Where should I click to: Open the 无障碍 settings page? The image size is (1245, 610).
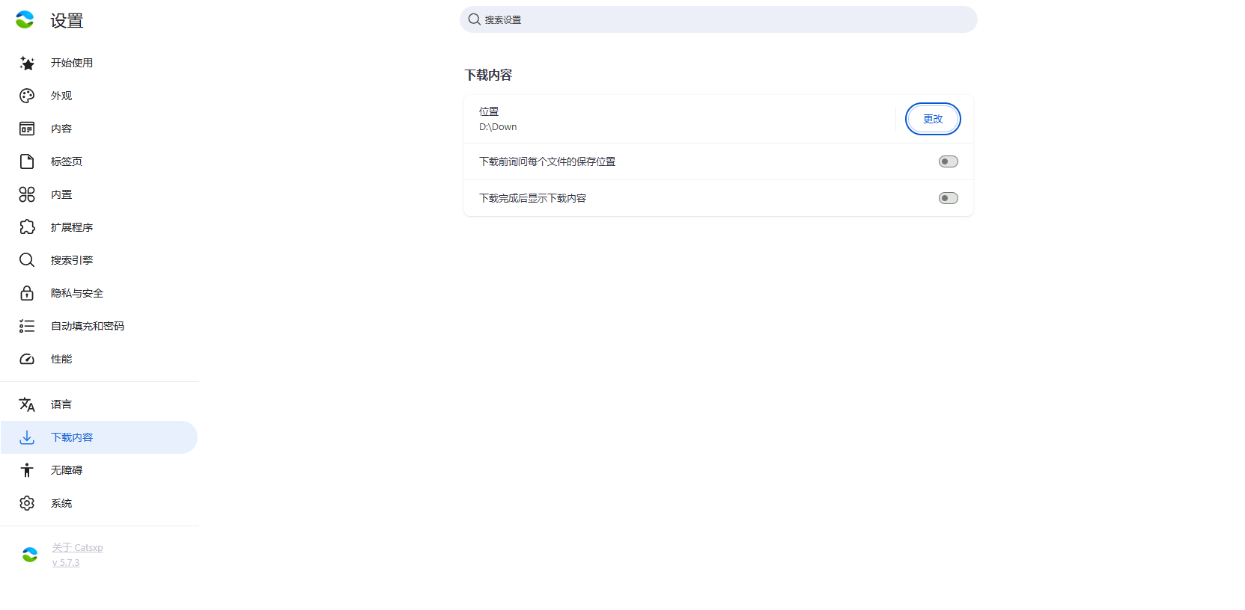99,470
